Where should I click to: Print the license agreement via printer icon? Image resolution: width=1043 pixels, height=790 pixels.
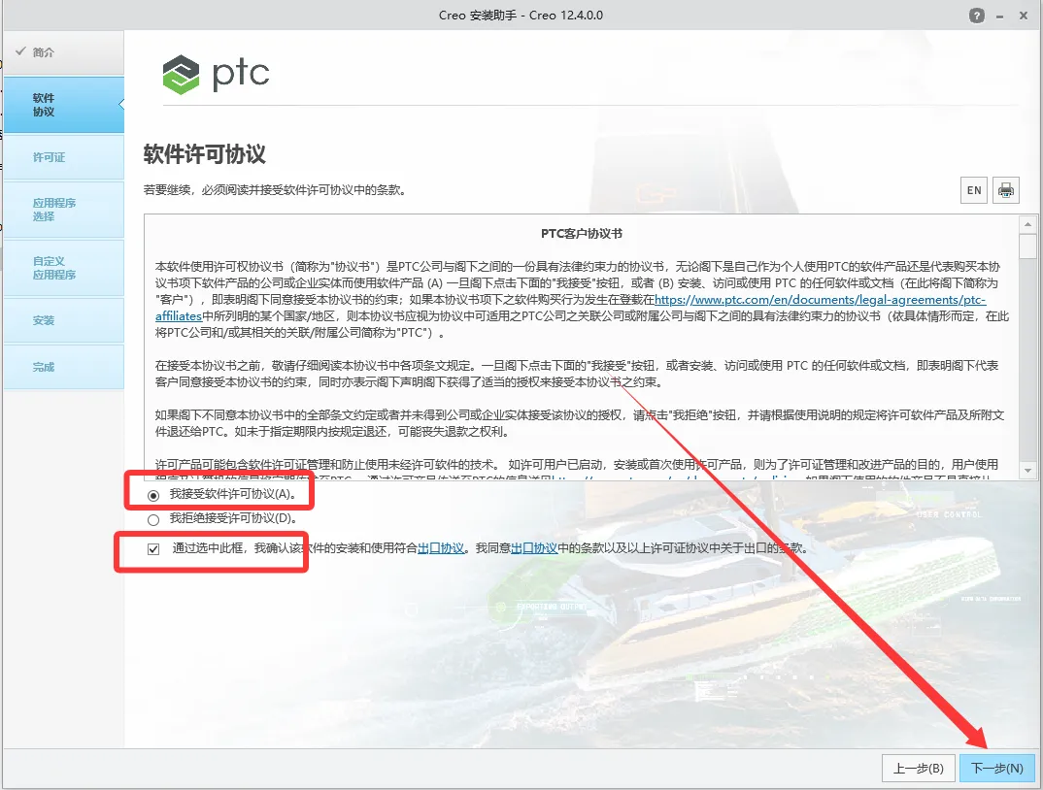(1006, 190)
